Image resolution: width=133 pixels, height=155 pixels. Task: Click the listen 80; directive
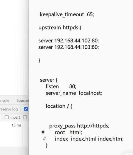pos(61,86)
